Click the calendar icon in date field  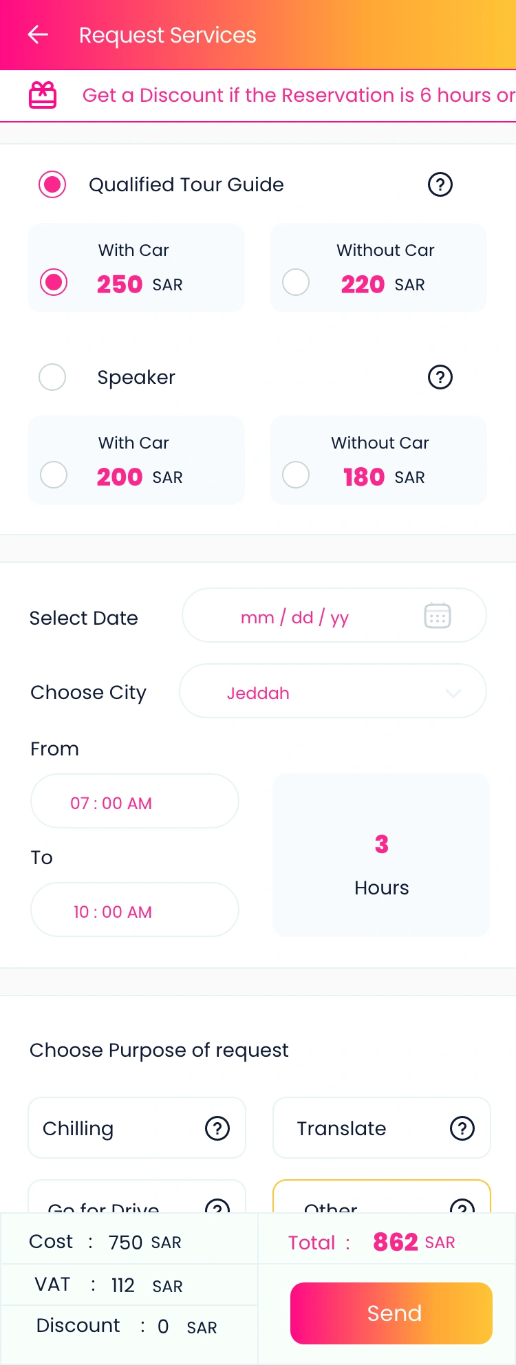pos(437,616)
